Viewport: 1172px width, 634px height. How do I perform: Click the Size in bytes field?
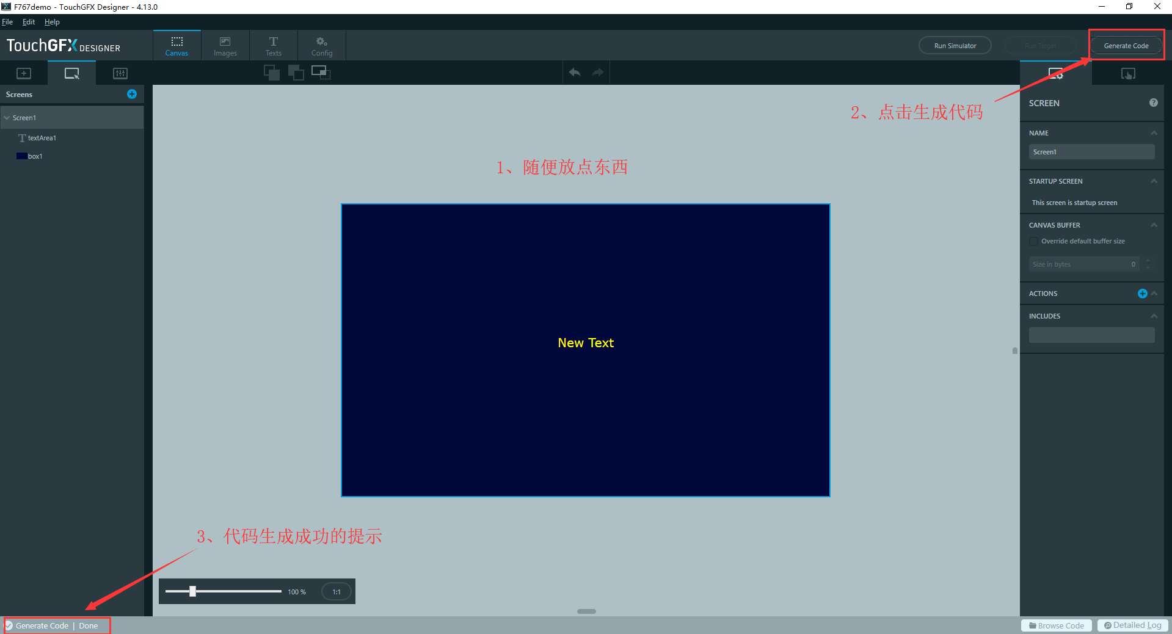(x=1084, y=264)
